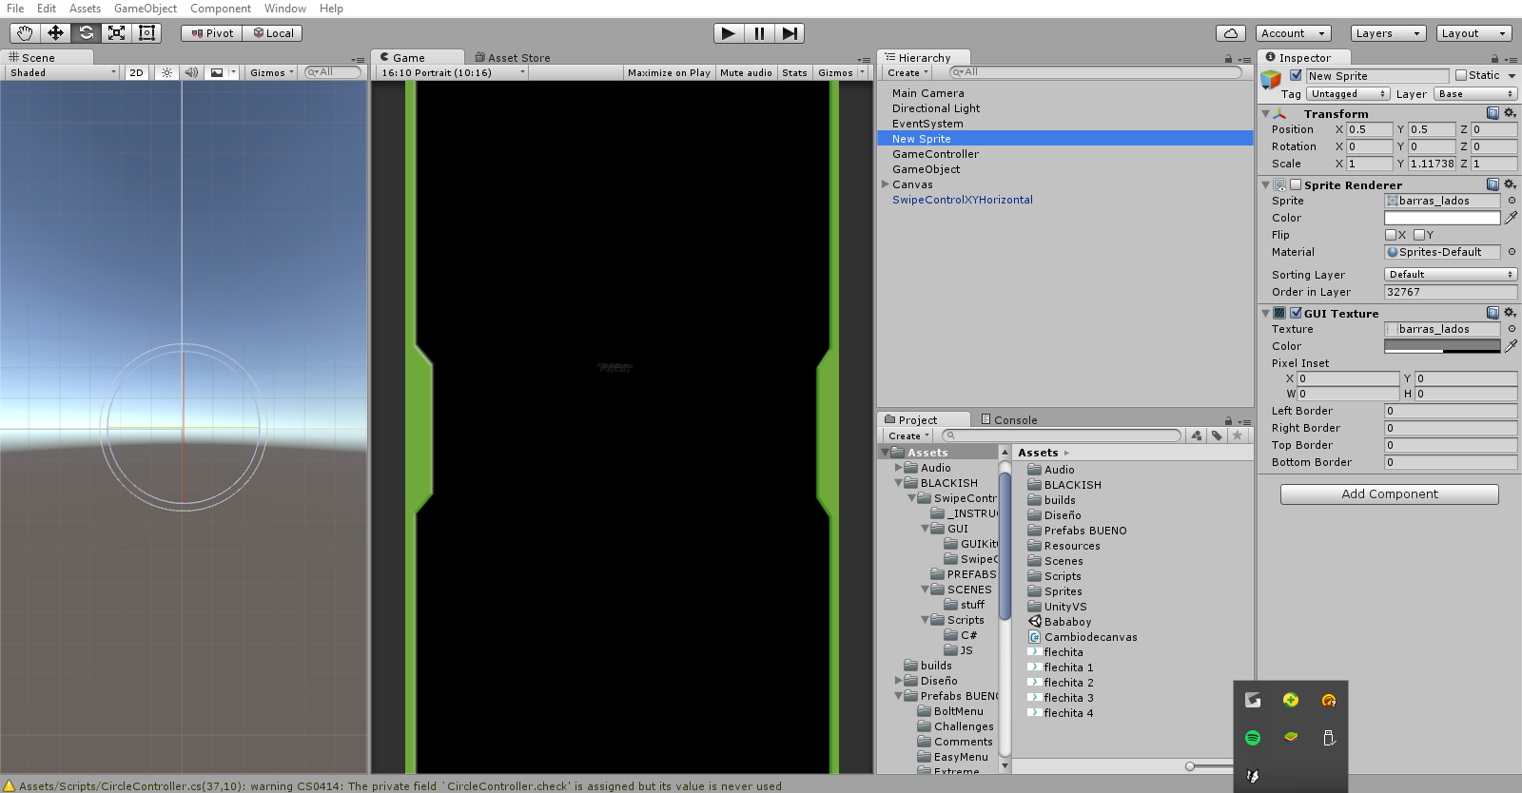Open the Tag Untagged dropdown
The width and height of the screenshot is (1522, 793).
pos(1348,94)
